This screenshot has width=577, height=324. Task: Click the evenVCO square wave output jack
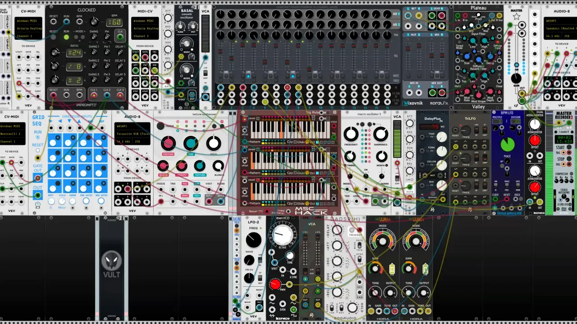(294, 310)
